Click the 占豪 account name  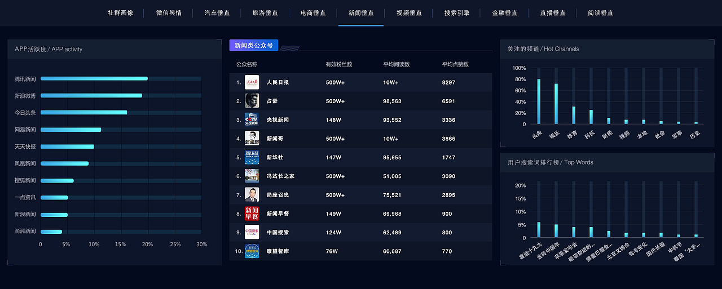pyautogui.click(x=272, y=101)
